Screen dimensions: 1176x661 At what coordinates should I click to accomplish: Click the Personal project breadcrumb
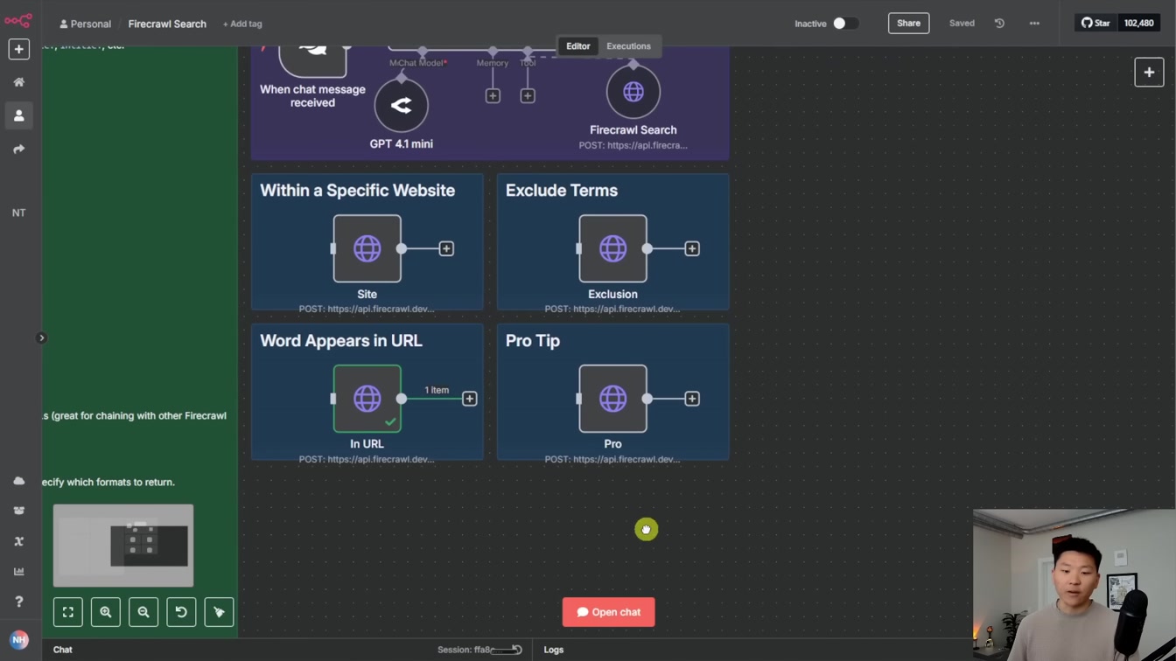click(x=85, y=24)
